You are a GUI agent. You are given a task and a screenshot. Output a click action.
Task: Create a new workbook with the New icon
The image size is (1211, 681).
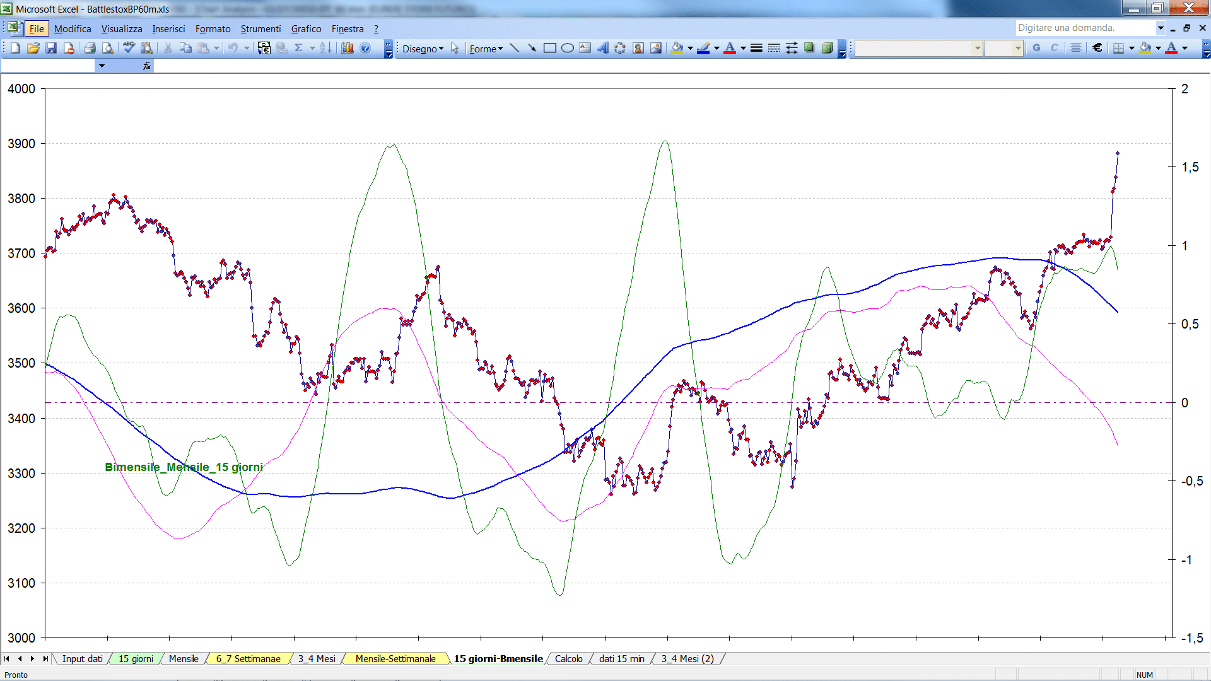click(x=16, y=48)
